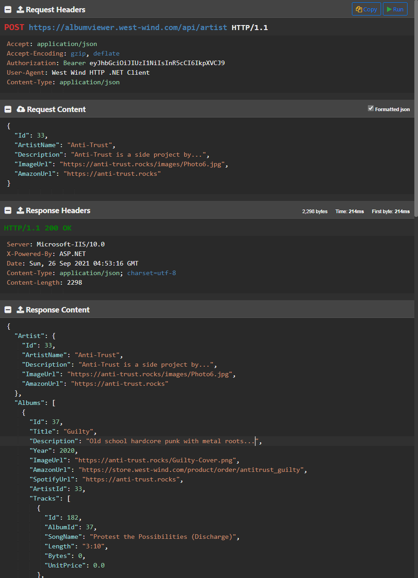Open the albumviewer api/artist request URL
Screen dimensions: 418x578
[128, 27]
